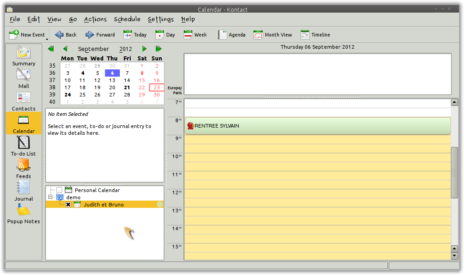Go back using the Back arrow
Screen dimensions: 464x275
66,35
